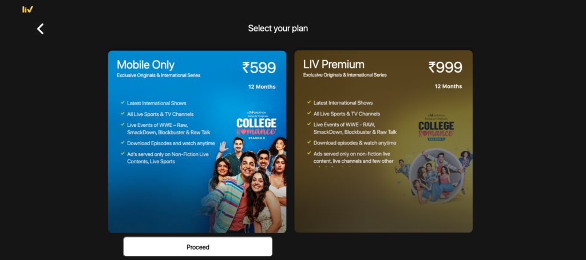Click checkmark beside Mobile Only Latest International Shows
Screen dimensions: 586x260
click(x=122, y=103)
